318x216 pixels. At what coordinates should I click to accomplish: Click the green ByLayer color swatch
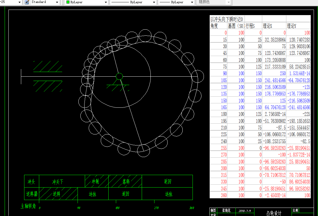click(68, 2)
